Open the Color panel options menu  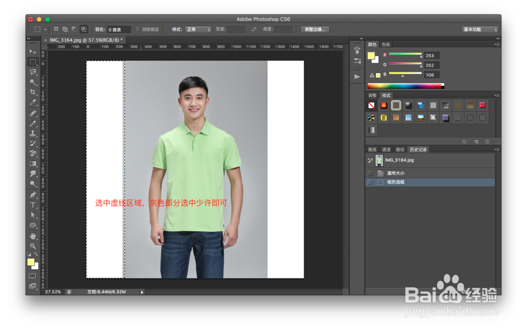click(497, 44)
